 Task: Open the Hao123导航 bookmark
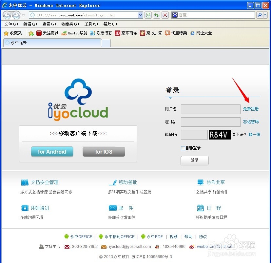point(74,33)
